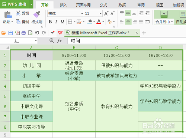Viewport: 186px width, 138px height.
Task: Expand the 粘贴 paste options arrow
Action: 12,22
